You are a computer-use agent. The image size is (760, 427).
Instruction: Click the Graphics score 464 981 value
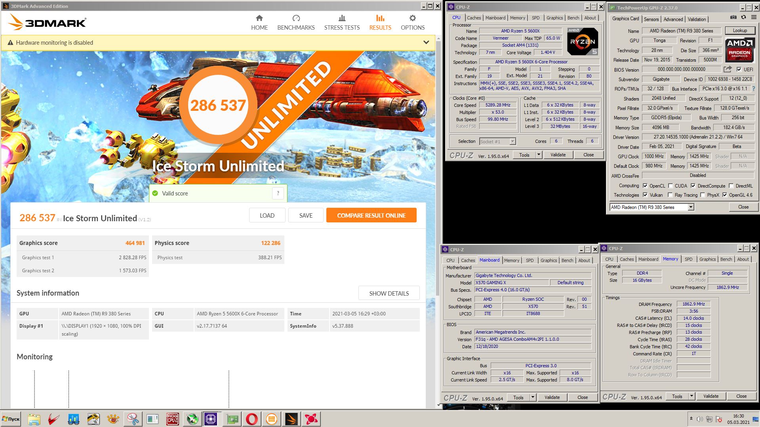[135, 243]
